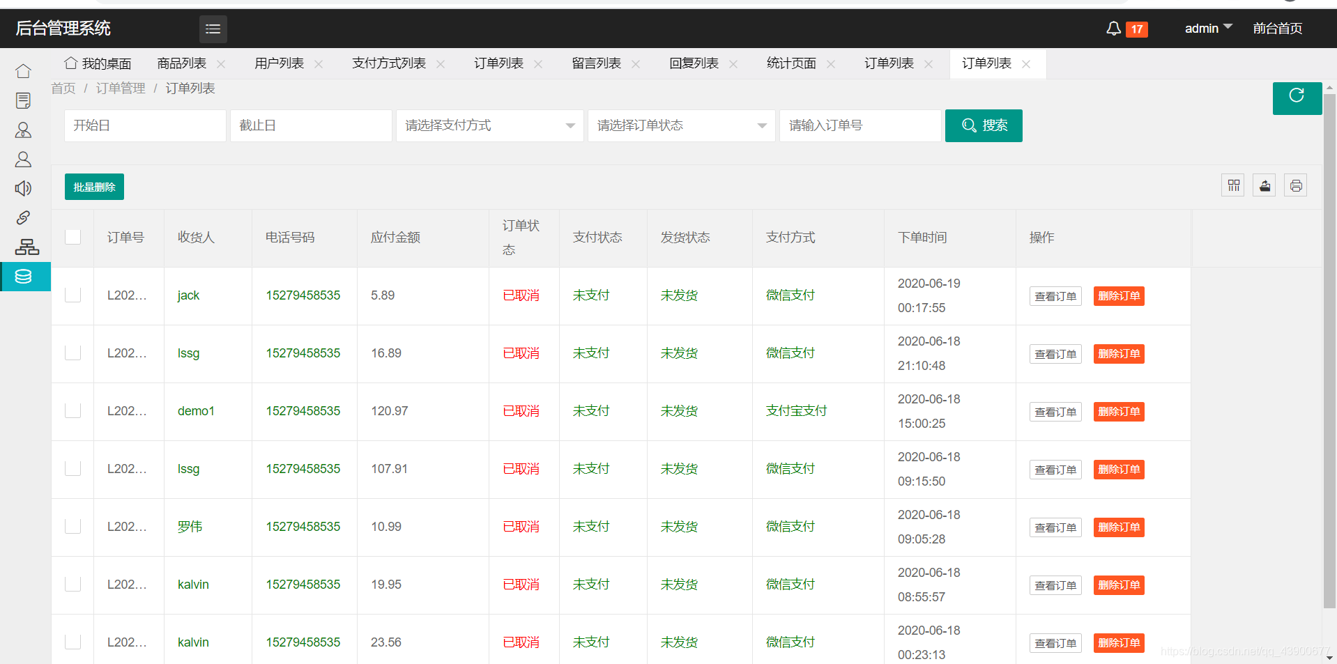1337x664 pixels.
Task: Open the notification bell
Action: pos(1113,29)
